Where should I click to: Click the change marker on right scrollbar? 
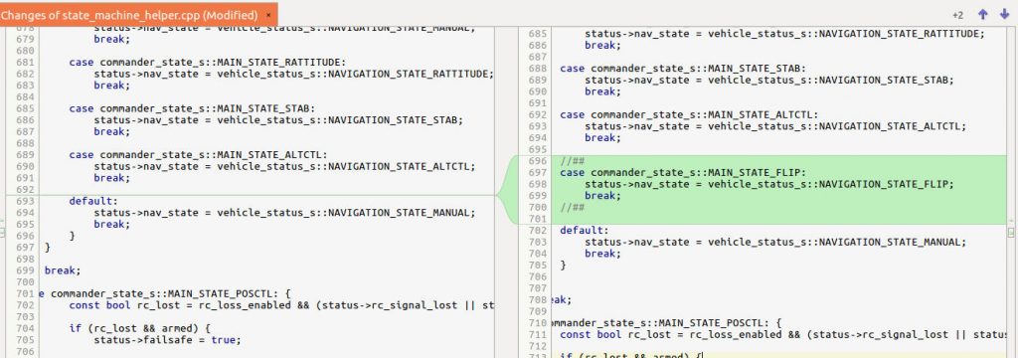point(1011,232)
